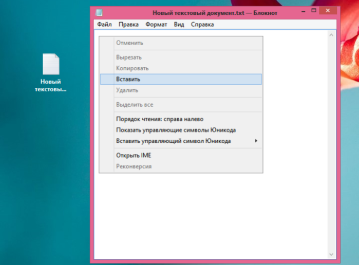Image resolution: width=359 pixels, height=265 pixels.
Task: Click the Notepad icon in the title bar
Action: point(99,12)
